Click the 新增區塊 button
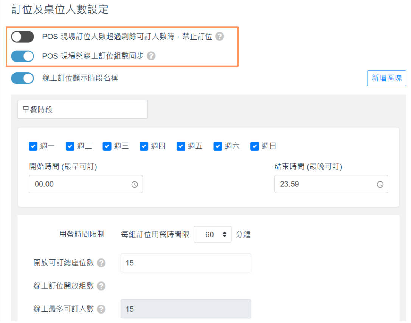Image resolution: width=411 pixels, height=323 pixels. (386, 78)
